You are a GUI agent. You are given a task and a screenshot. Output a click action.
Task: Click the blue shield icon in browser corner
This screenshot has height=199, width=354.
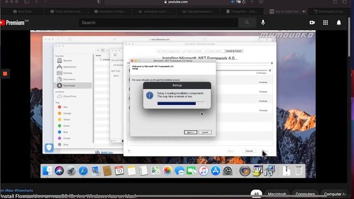(x=49, y=148)
